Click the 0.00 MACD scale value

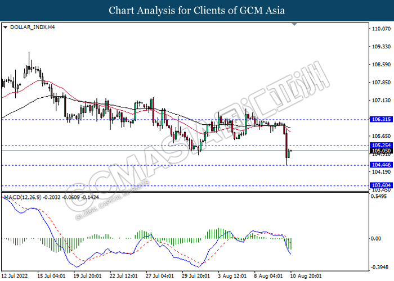[x=376, y=239]
